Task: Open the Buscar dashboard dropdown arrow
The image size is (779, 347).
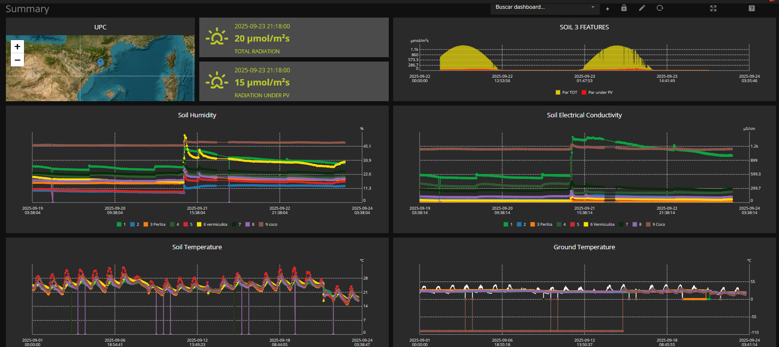Action: [x=593, y=7]
